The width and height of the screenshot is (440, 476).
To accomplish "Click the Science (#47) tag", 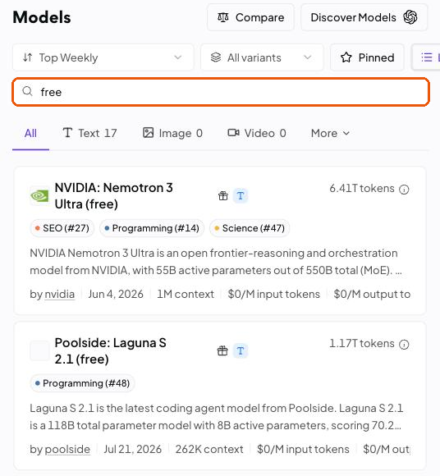I will pyautogui.click(x=250, y=228).
